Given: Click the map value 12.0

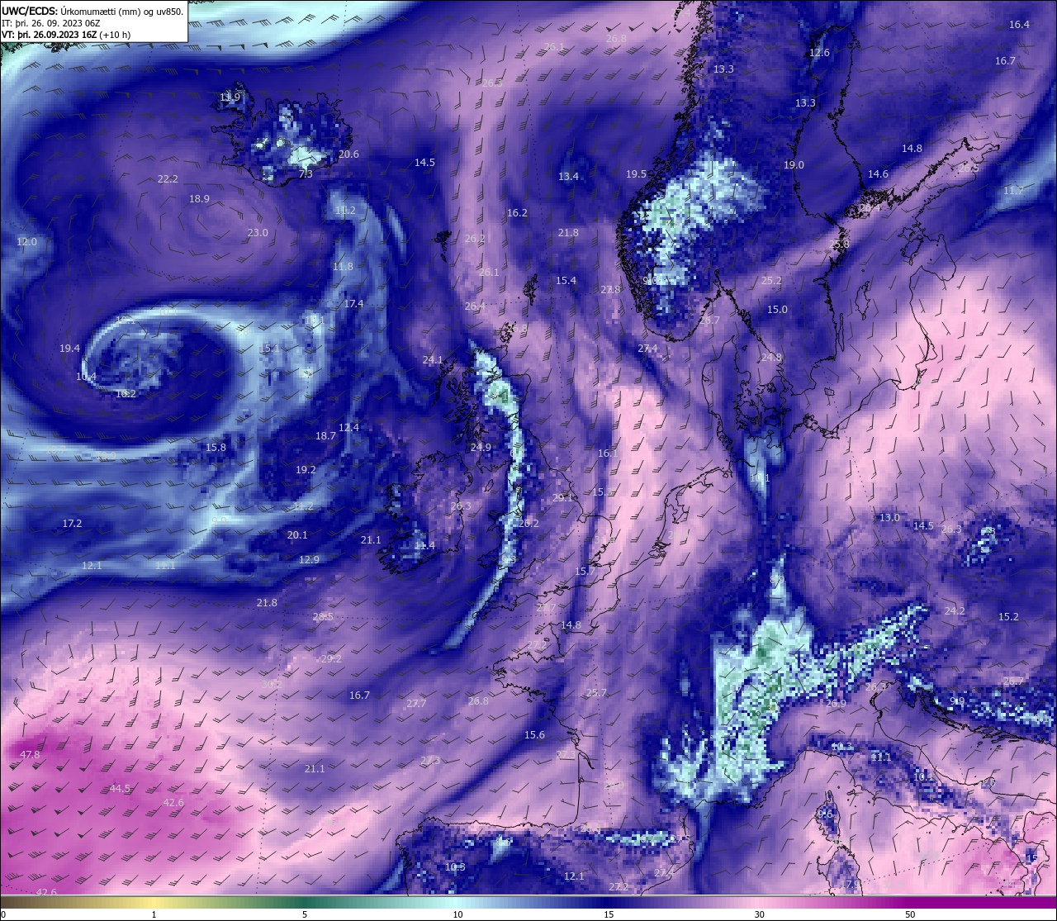Looking at the screenshot, I should [26, 242].
